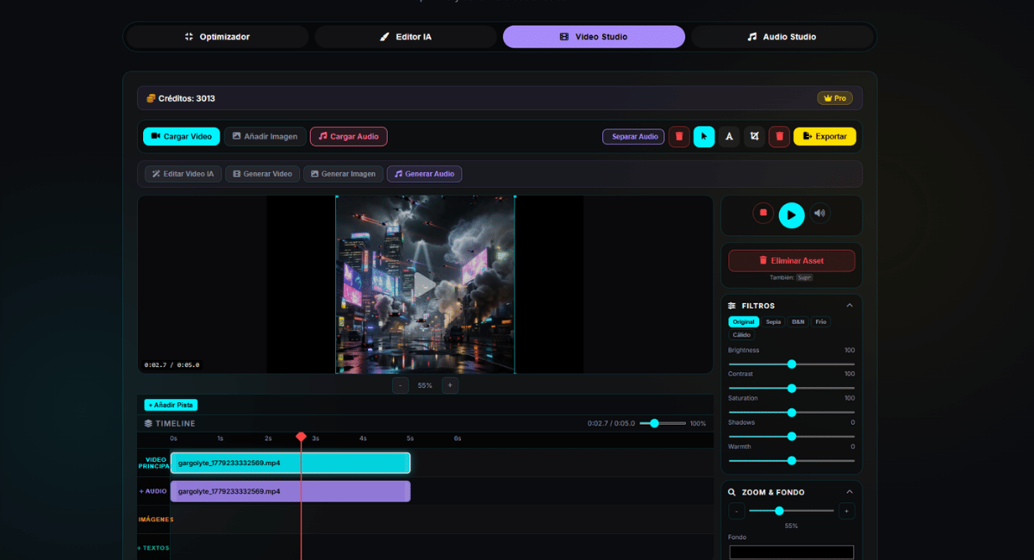Click the Cargar Video button
Image resolution: width=1034 pixels, height=560 pixels.
(x=182, y=136)
